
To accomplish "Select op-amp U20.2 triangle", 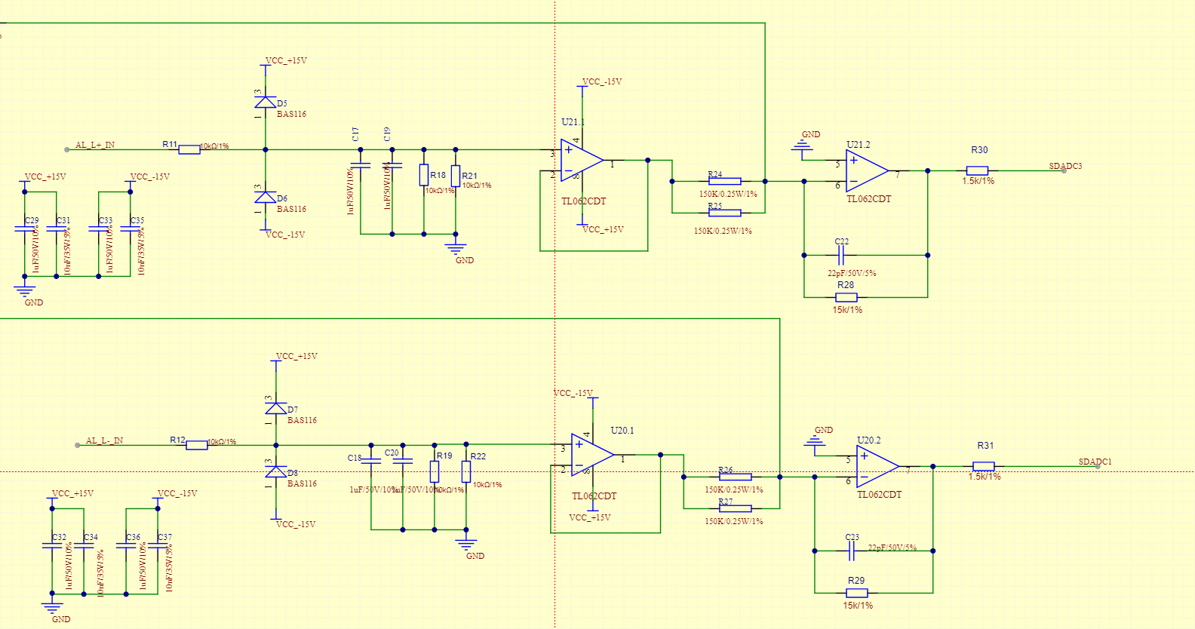I will coord(878,466).
